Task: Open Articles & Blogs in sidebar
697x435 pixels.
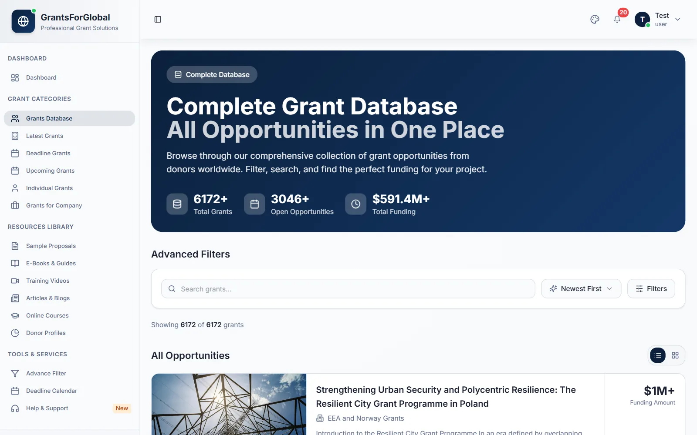Action: [x=69, y=298]
